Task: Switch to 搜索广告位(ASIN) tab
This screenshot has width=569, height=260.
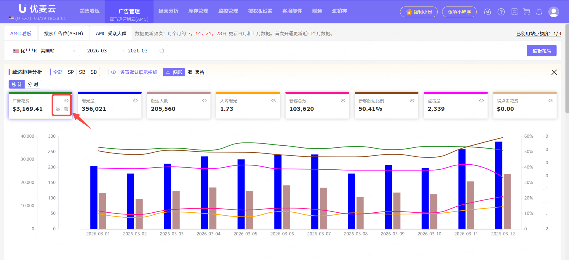Action: (63, 33)
